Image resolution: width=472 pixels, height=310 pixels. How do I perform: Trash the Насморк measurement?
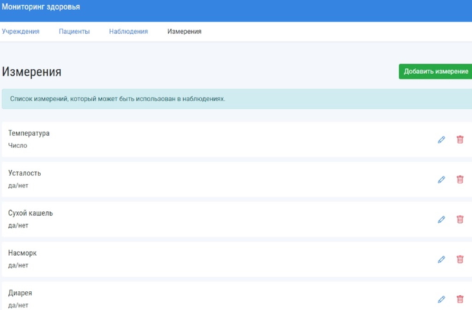460,260
